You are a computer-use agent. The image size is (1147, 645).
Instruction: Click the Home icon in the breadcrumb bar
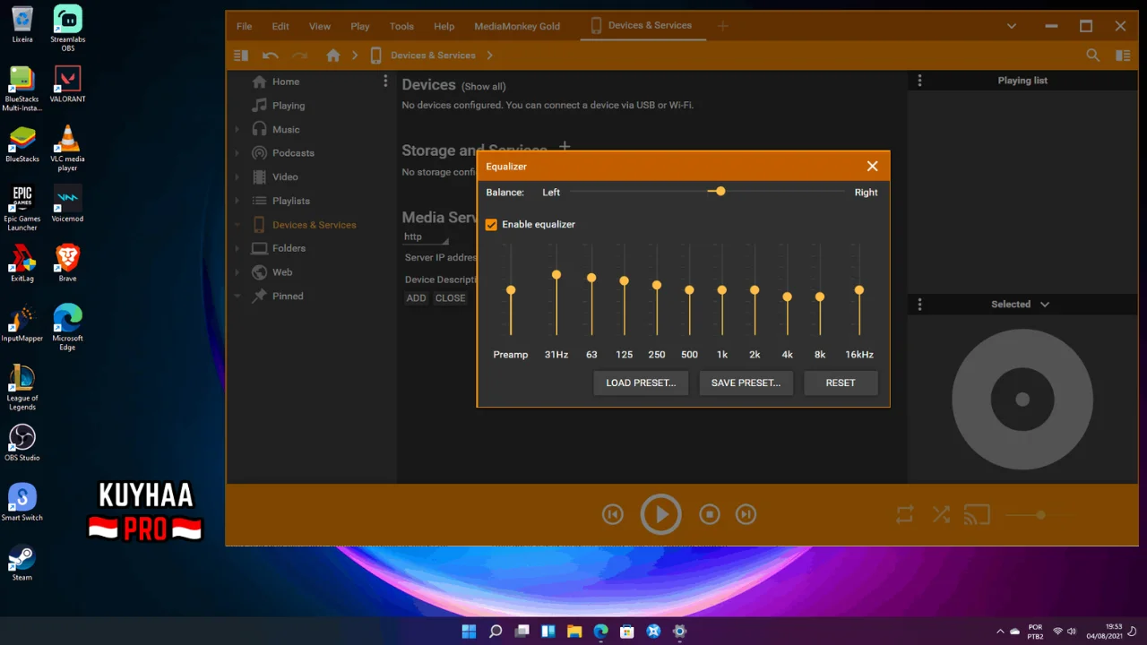coord(333,56)
